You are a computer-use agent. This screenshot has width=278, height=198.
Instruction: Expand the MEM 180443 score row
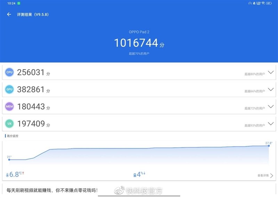coord(271,106)
